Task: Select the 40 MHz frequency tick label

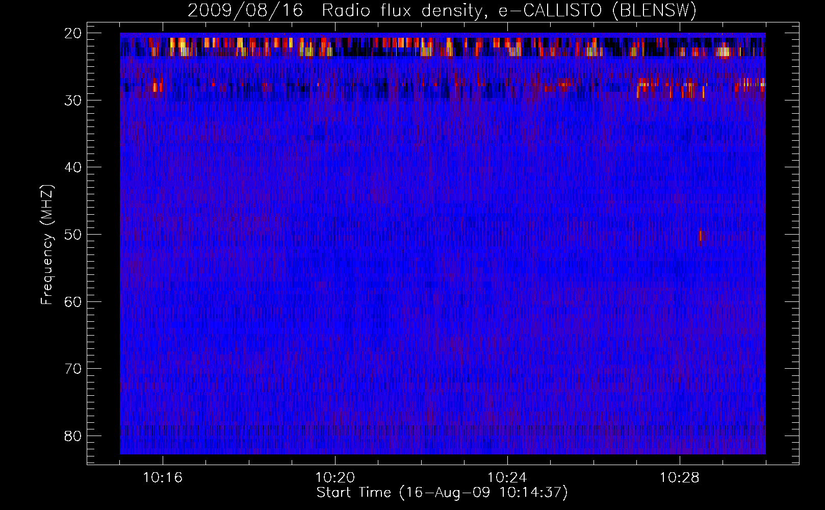Action: [x=73, y=167]
